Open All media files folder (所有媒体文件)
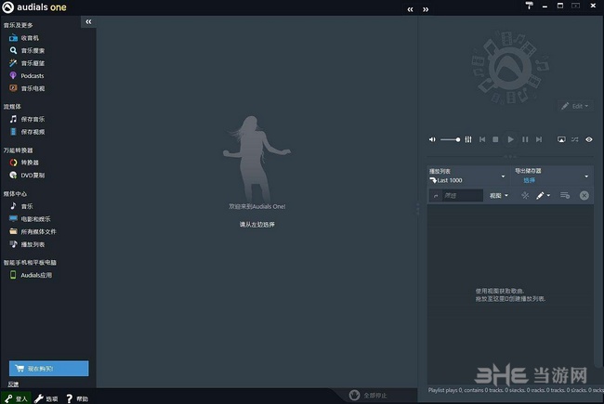 click(33, 231)
